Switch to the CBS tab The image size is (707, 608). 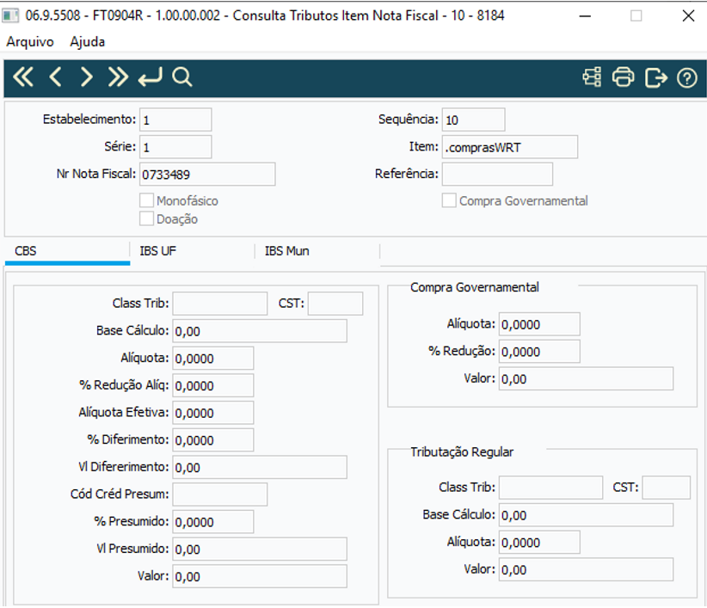68,251
